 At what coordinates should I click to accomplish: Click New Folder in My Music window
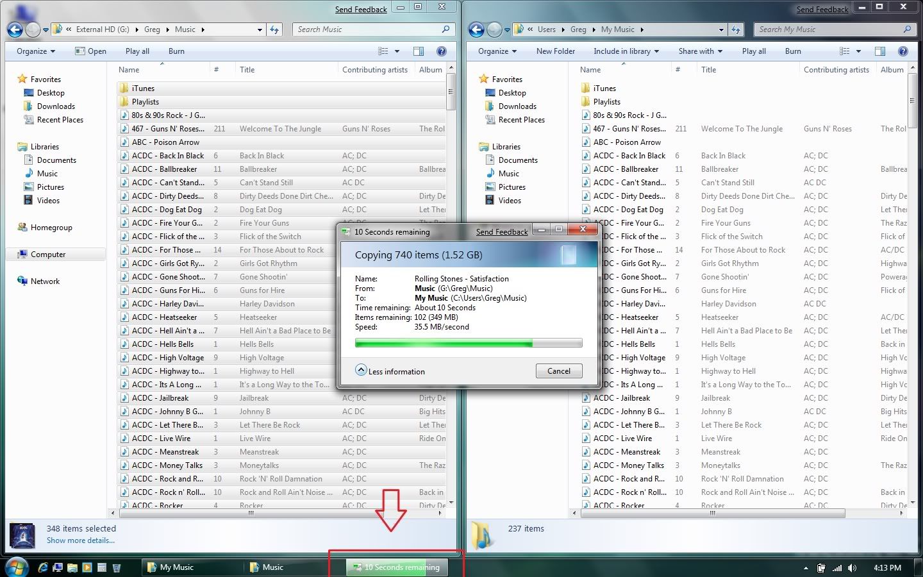pos(556,51)
